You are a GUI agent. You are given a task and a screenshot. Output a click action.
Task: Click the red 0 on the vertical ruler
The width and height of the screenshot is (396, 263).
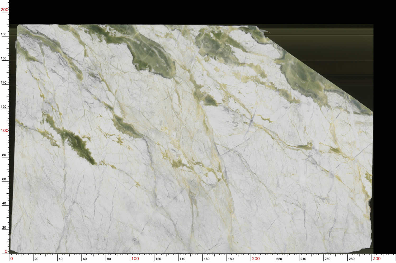point(6,251)
